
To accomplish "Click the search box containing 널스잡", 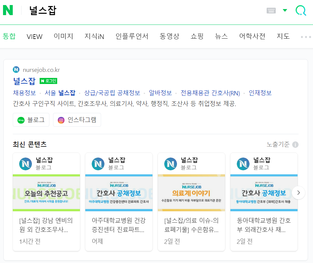I will click(x=140, y=10).
